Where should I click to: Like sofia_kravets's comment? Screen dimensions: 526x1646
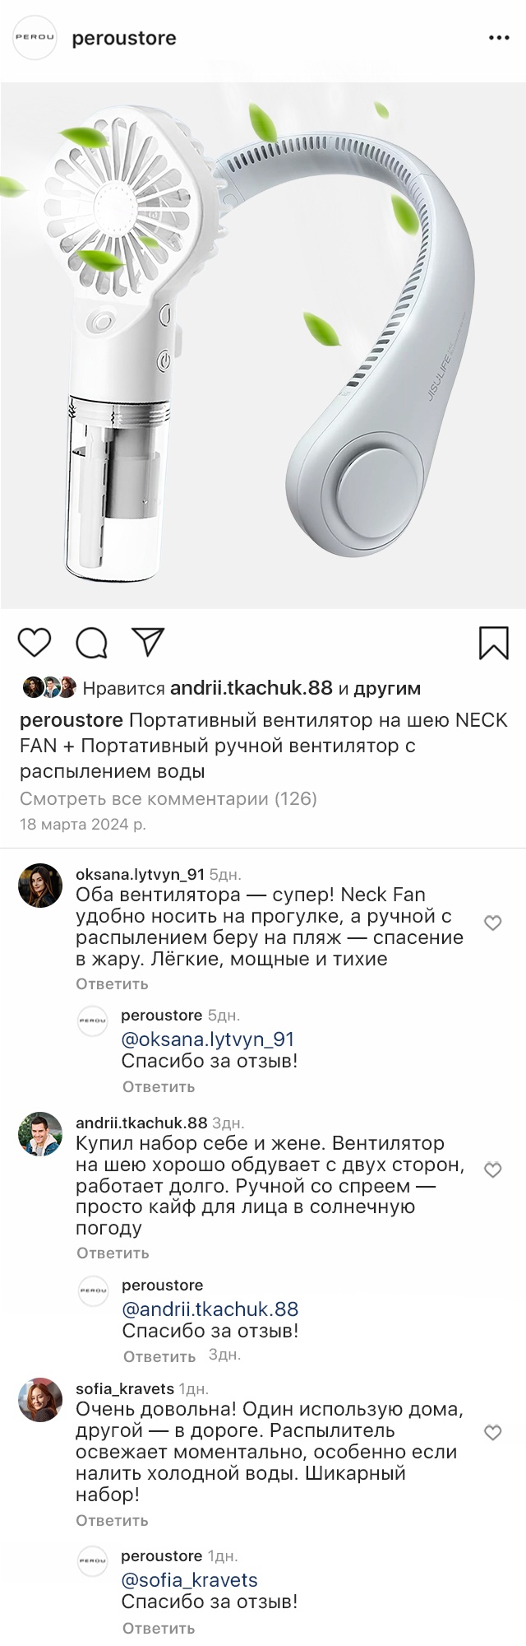click(x=492, y=1433)
